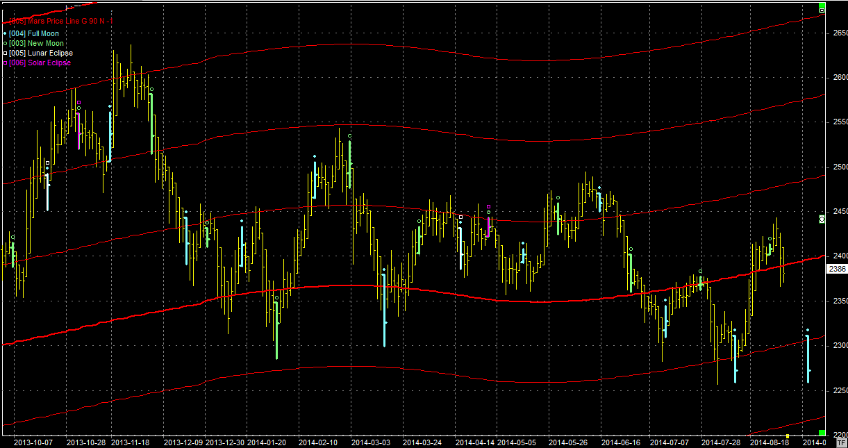Click the small box icon below the top-right green square
The width and height of the screenshot is (848, 448).
(822, 10)
